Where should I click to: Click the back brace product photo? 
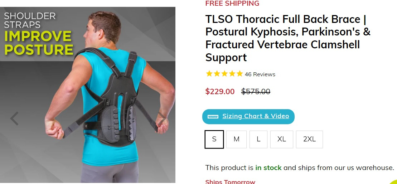point(88,95)
